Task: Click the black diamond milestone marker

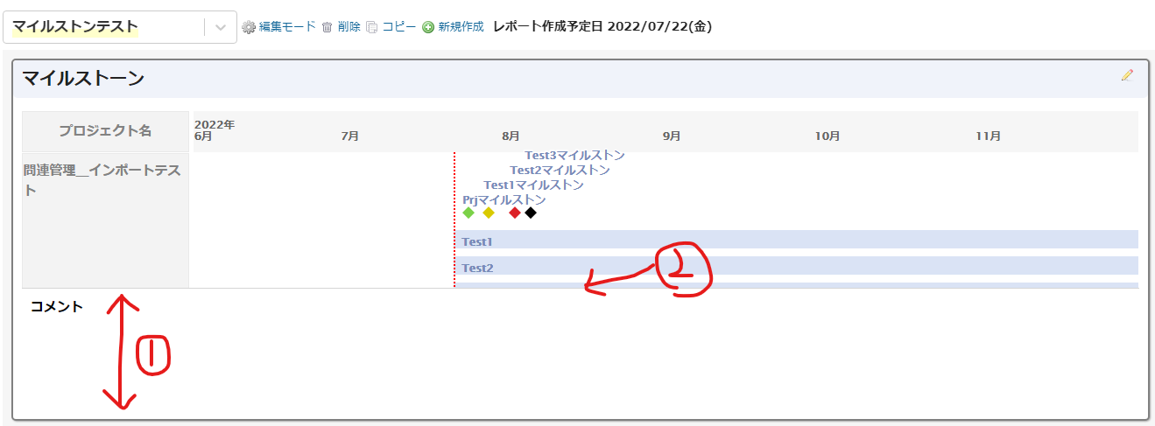Action: (x=531, y=213)
